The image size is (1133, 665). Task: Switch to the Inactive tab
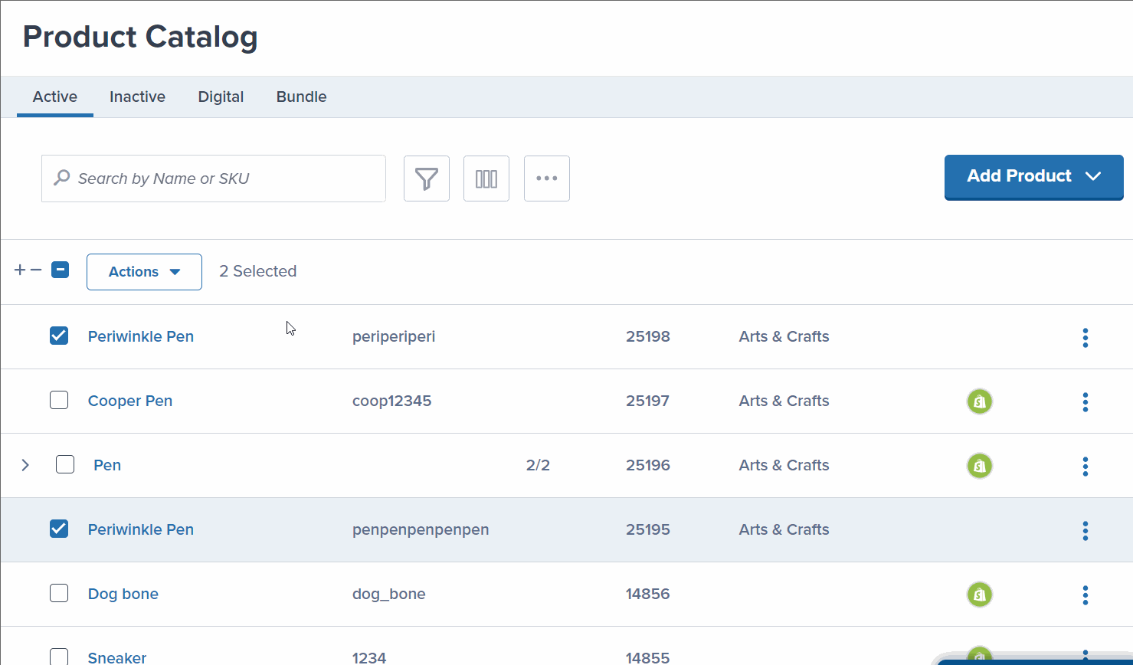tap(137, 97)
